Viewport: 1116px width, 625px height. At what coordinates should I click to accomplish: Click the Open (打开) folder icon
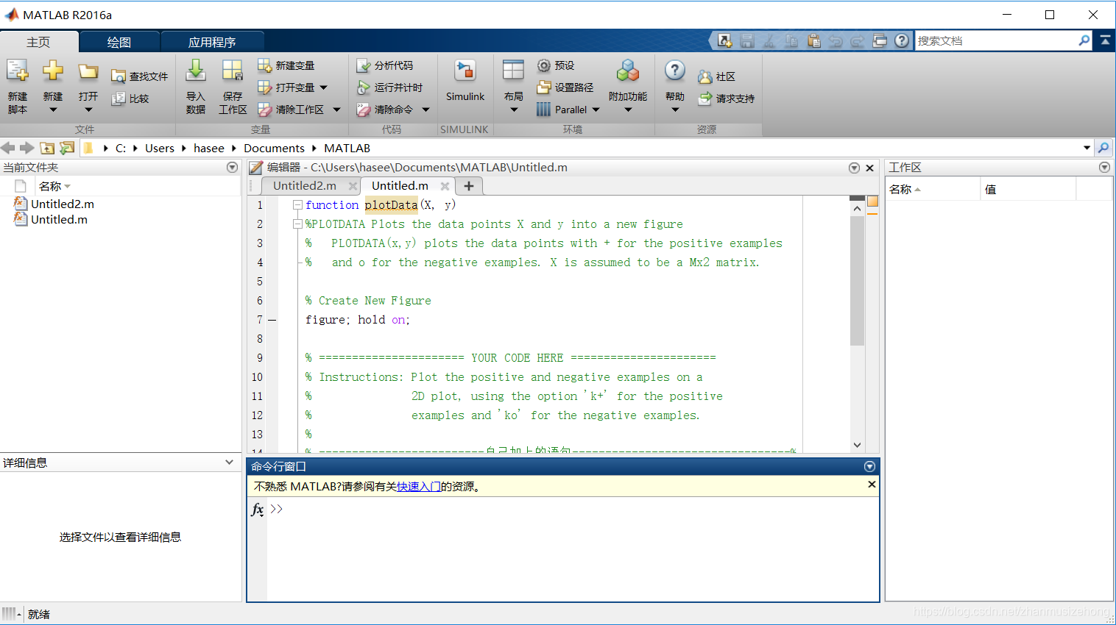(88, 71)
